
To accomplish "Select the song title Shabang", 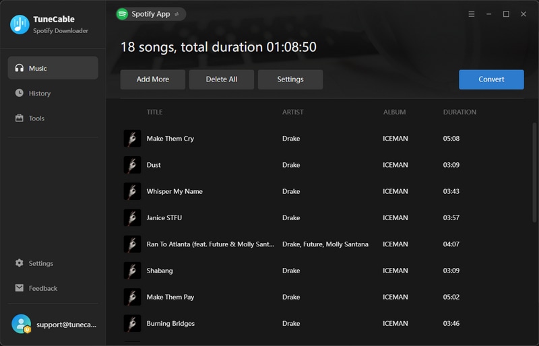I will [160, 271].
